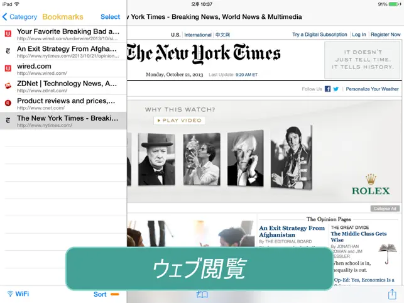Viewport: 404px width, 303px height.
Task: Open An Exit Strategy From Afghanistan article
Action: [x=292, y=231]
